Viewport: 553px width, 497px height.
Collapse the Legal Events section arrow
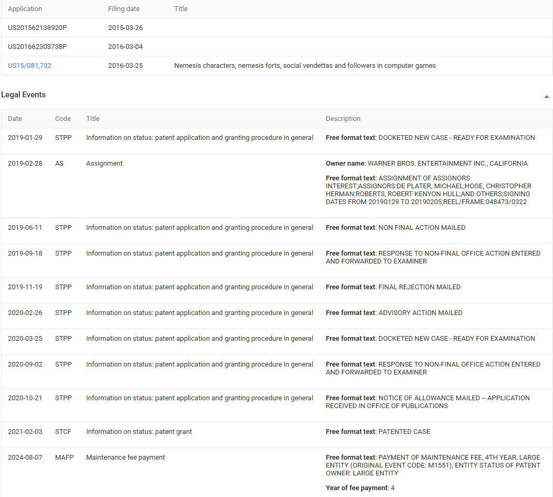pos(546,96)
